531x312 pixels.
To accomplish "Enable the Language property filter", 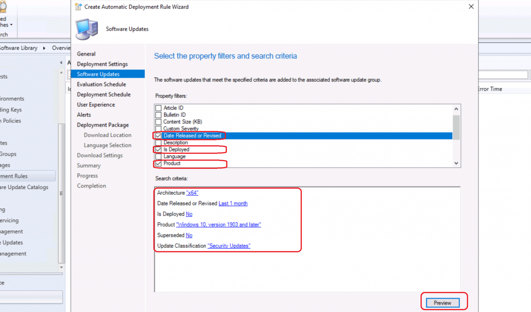I will [159, 156].
